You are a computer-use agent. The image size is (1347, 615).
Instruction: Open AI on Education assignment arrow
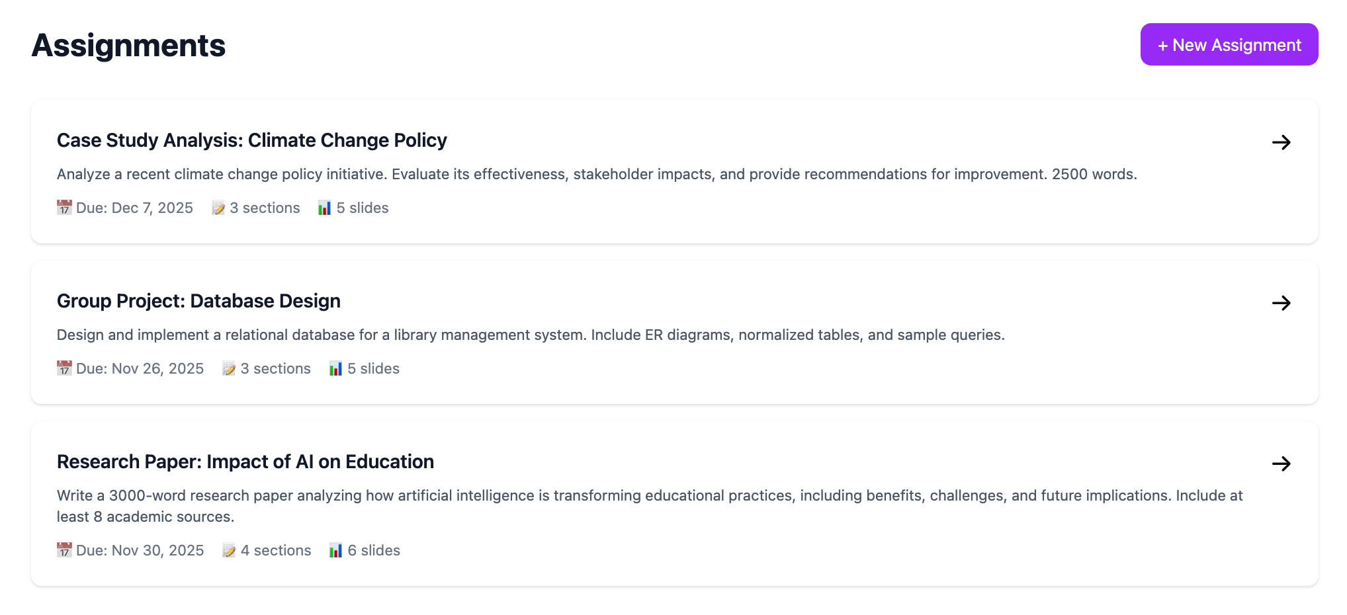1281,464
